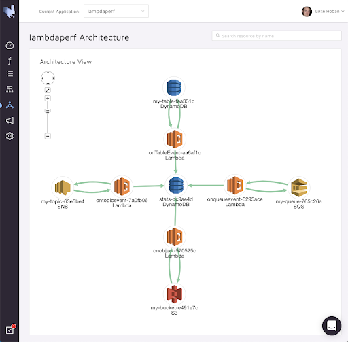Click the rabbit logo in the sidebar
The width and height of the screenshot is (348, 342).
[x=9, y=11]
